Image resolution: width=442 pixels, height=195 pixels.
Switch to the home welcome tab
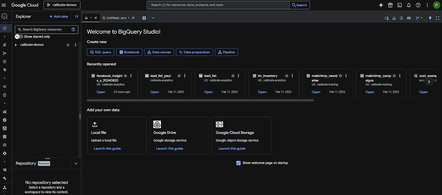[x=86, y=18]
